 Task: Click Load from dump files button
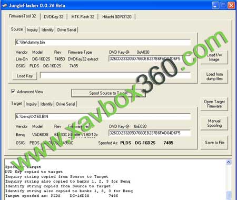[x=214, y=76]
